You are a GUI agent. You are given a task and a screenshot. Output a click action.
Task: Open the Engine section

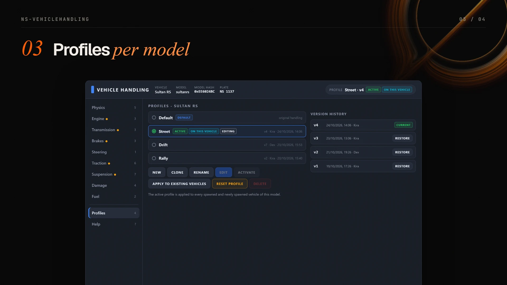[x=114, y=119]
